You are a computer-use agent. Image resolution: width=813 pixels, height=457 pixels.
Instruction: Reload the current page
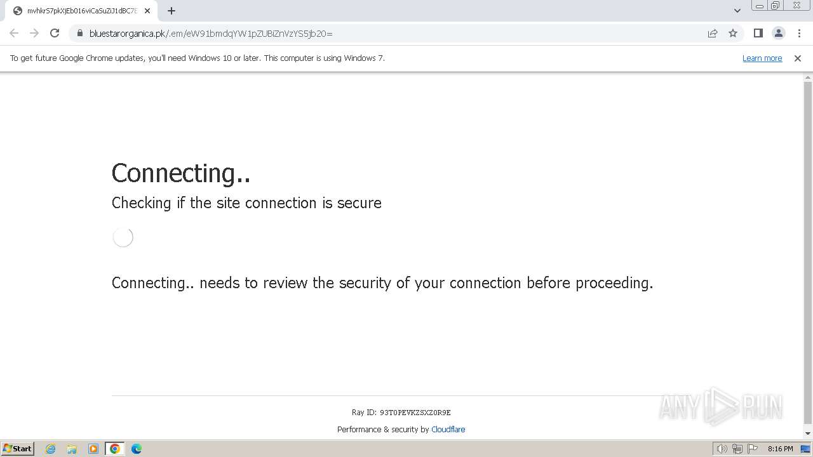click(x=55, y=33)
